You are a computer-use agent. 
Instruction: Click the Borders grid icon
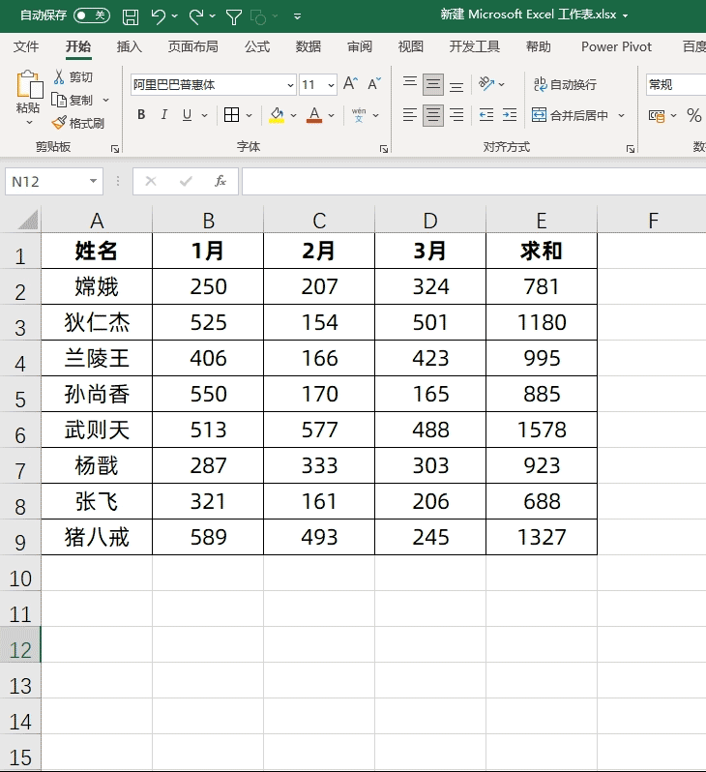[x=231, y=115]
